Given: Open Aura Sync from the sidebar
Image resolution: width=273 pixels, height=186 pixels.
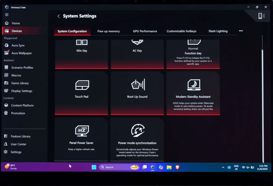Looking at the screenshot, I should point(18,45).
